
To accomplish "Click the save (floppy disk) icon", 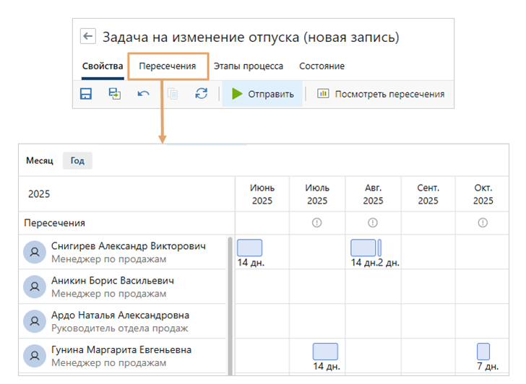I will click(86, 94).
